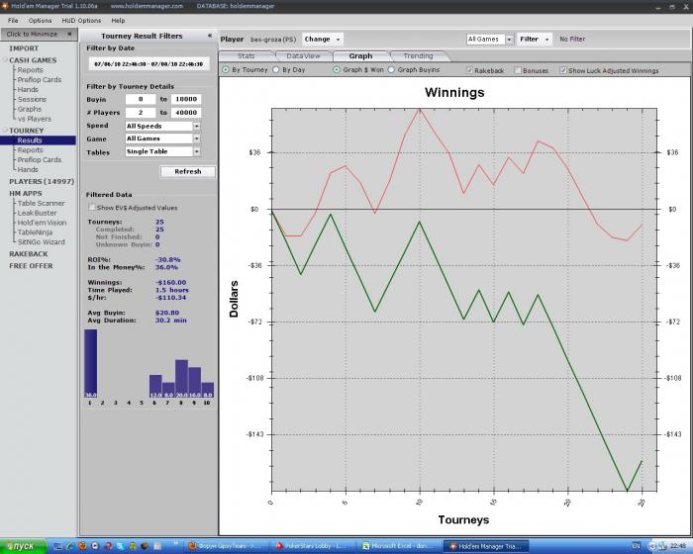Click the minimize sidebar arrow icon
This screenshot has height=554, width=693.
point(71,34)
